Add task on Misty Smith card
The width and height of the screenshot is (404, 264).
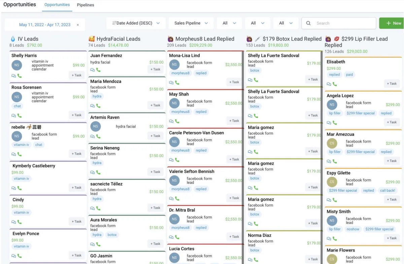(392, 238)
